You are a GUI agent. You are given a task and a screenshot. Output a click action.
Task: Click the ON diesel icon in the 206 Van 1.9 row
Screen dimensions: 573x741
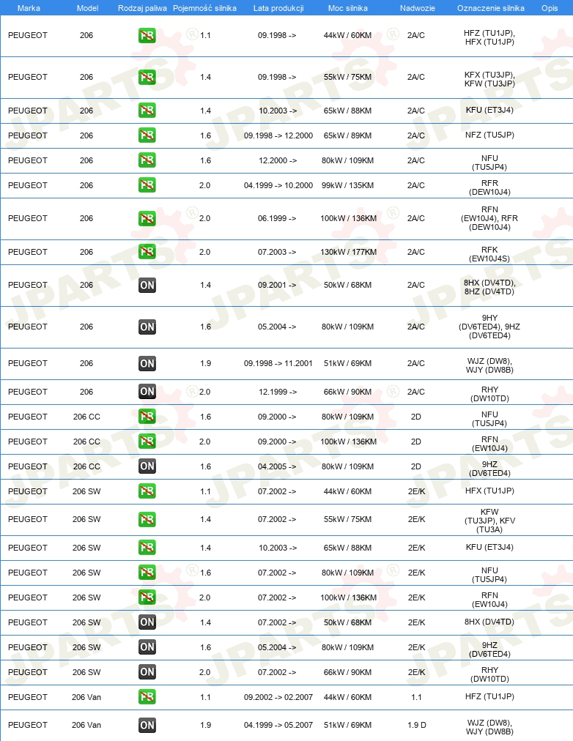[x=147, y=725]
